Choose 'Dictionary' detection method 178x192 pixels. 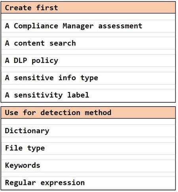88,131
